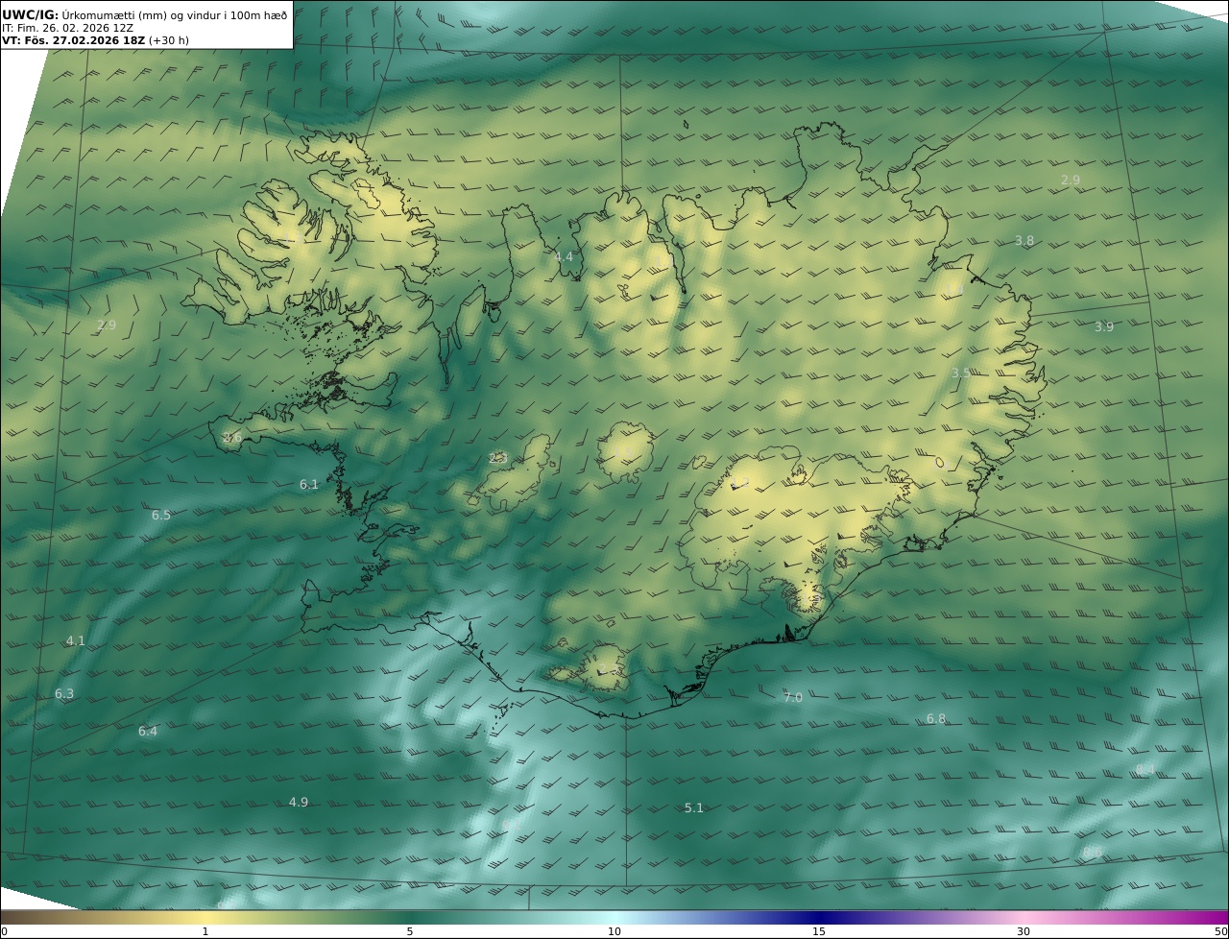Select the 6.5 precipitation value
Screen dimensions: 1229x939
click(160, 516)
